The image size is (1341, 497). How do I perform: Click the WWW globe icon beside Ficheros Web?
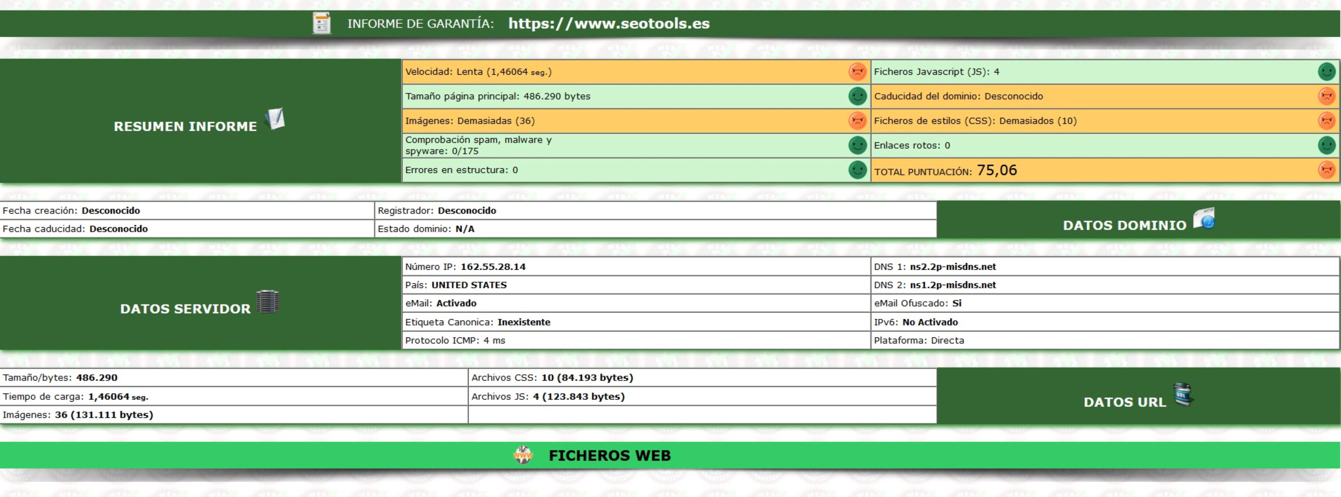click(523, 455)
